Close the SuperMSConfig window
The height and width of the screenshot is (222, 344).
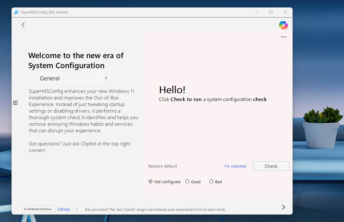click(x=285, y=12)
